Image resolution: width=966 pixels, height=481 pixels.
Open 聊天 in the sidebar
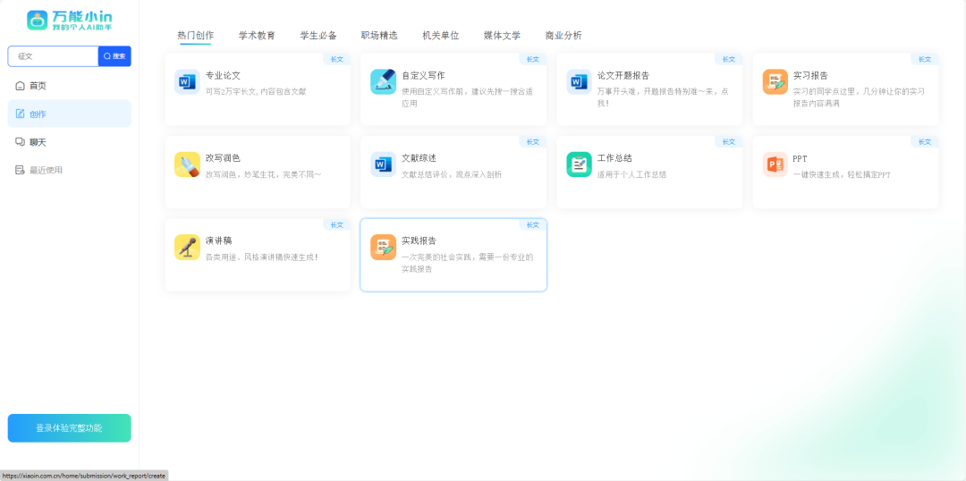point(69,141)
